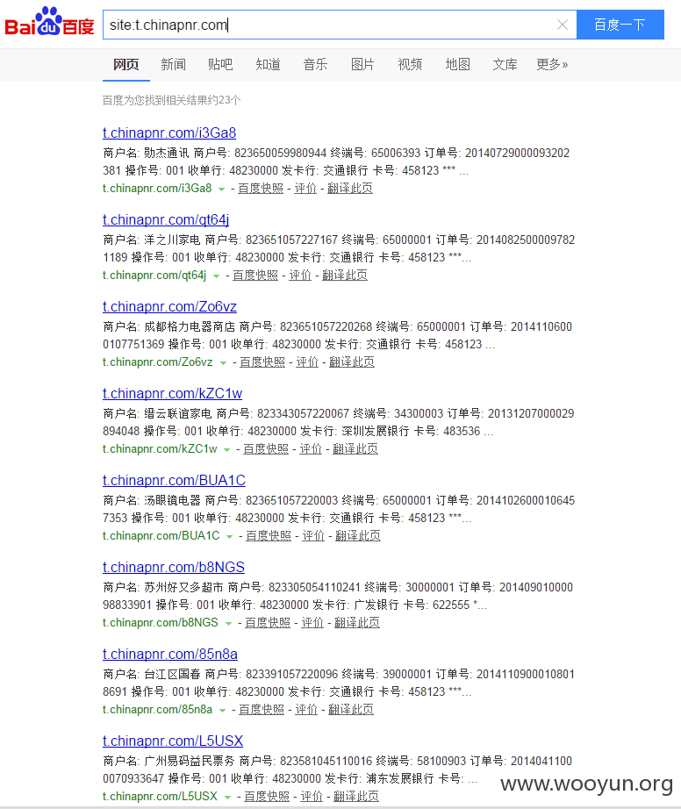Open the 文库 tab

pyautogui.click(x=505, y=65)
